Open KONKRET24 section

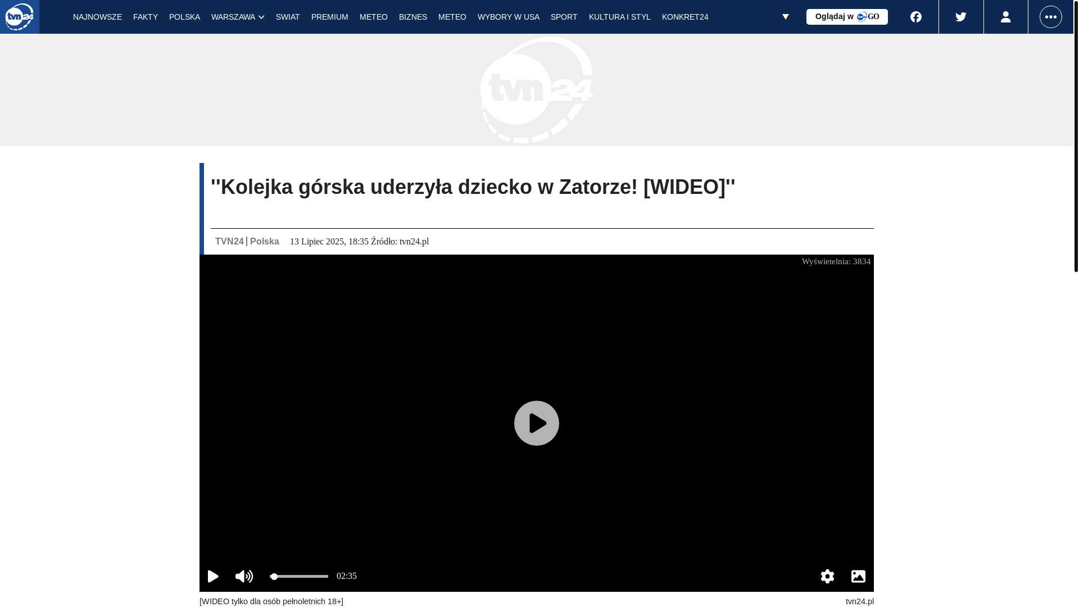[x=685, y=17]
